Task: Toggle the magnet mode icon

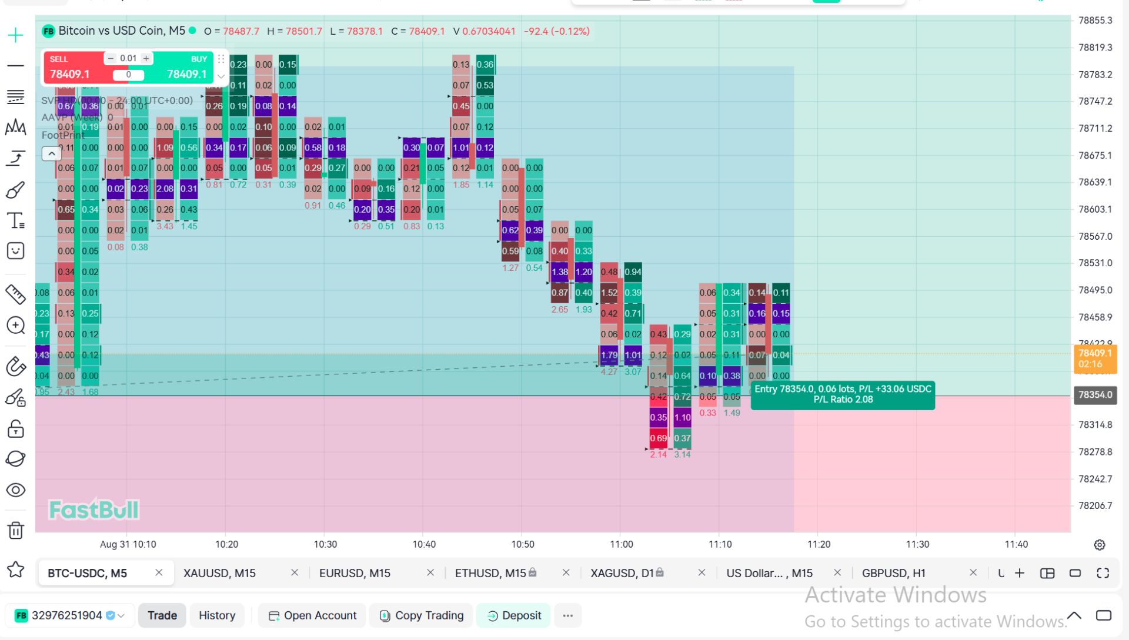Action: click(x=16, y=366)
